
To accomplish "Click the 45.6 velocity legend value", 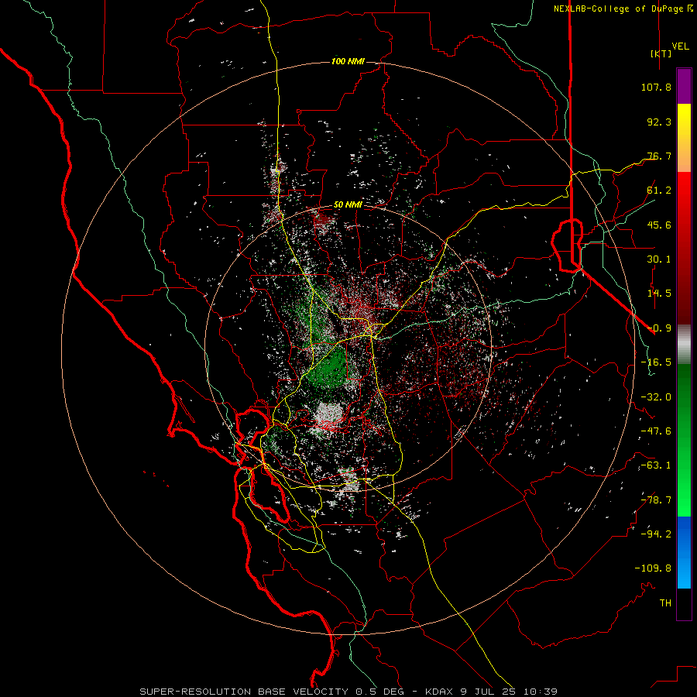I will point(659,225).
